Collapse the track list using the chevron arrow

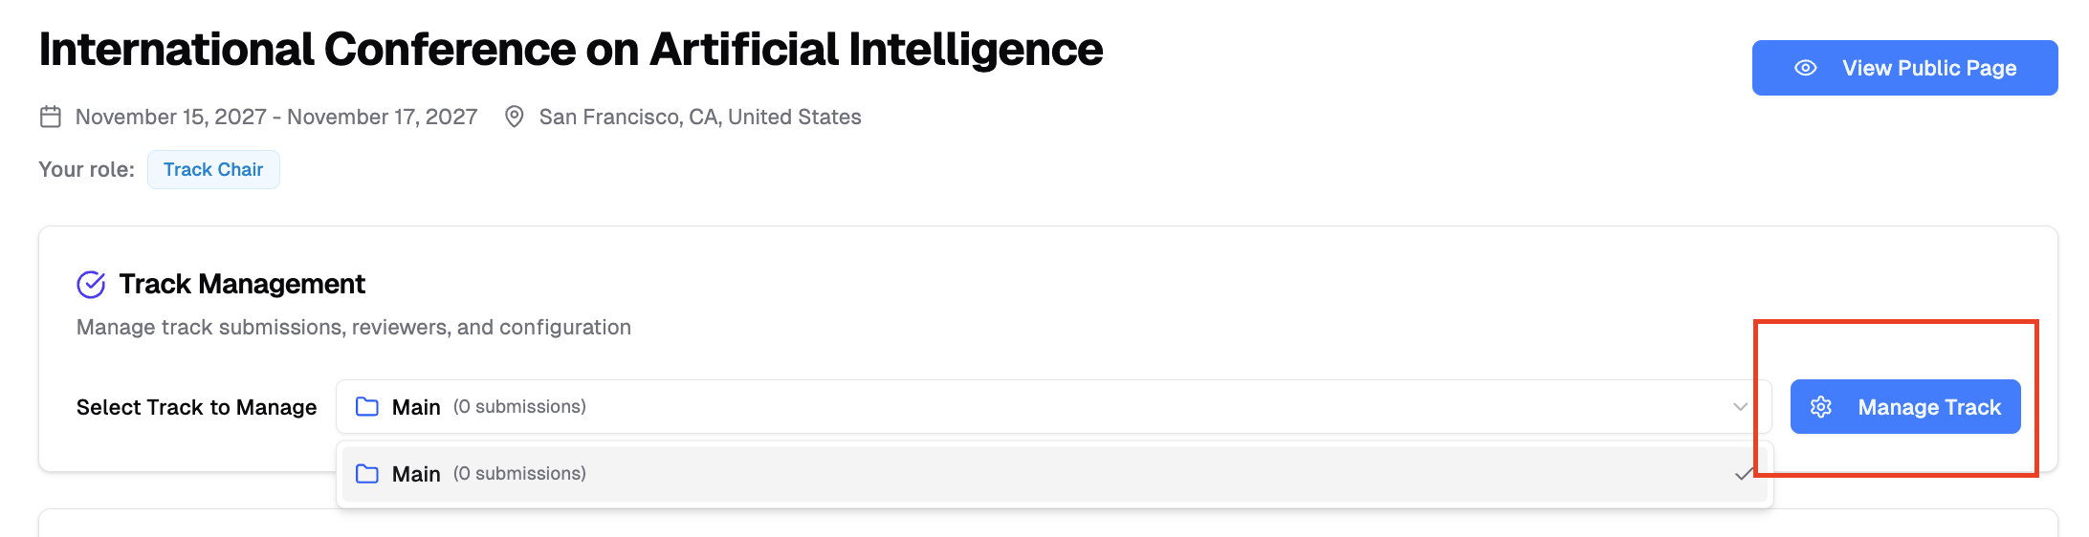1740,407
